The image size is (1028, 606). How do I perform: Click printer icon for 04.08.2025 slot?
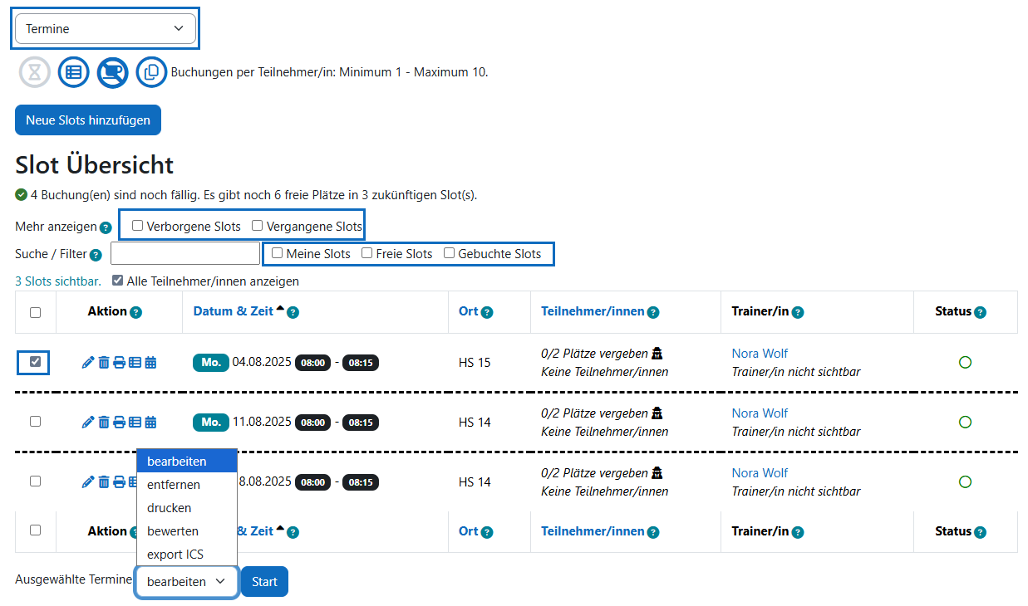point(119,363)
